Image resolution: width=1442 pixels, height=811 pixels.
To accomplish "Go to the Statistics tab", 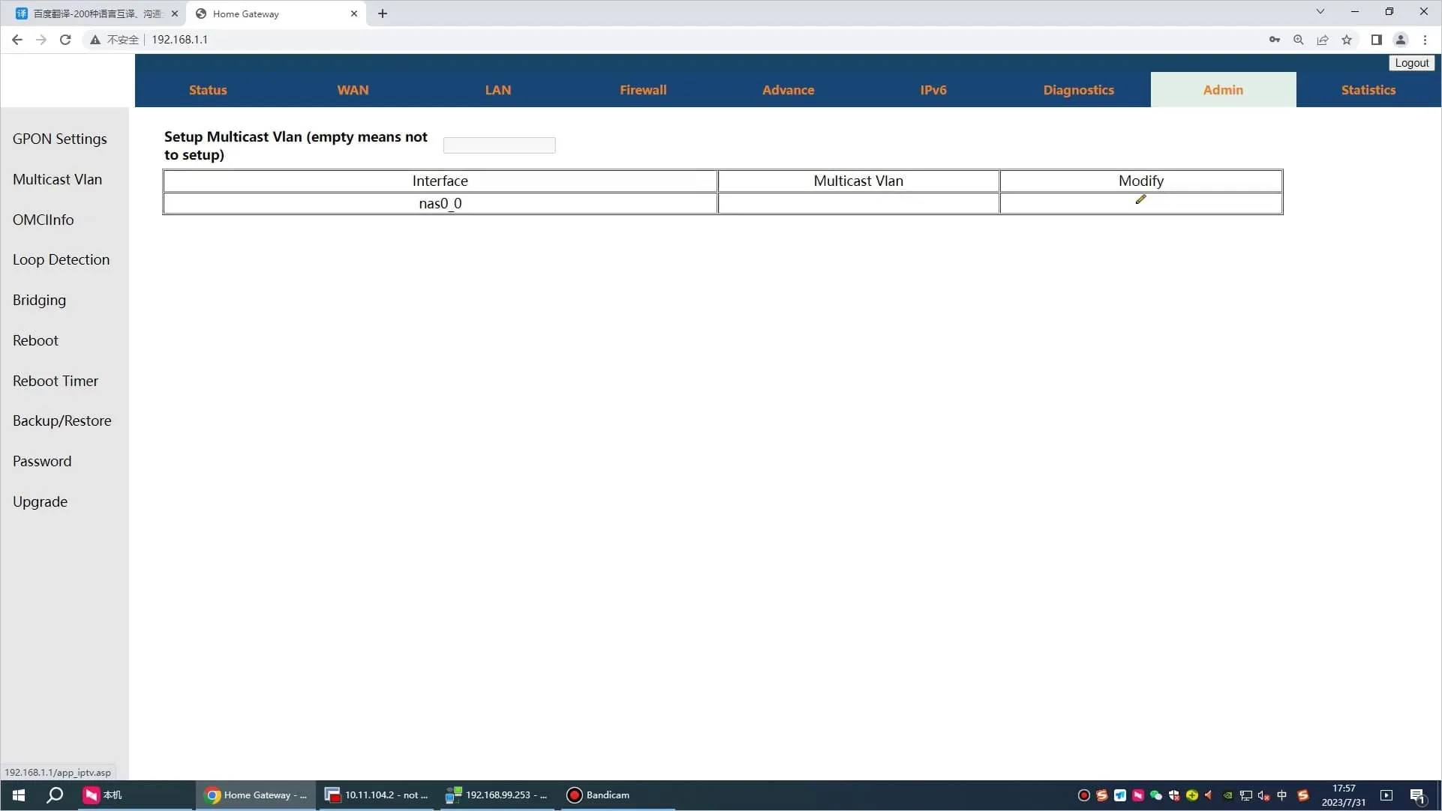I will pos(1368,90).
